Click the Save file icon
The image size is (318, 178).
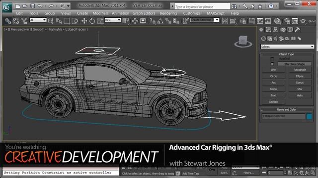click(x=32, y=6)
